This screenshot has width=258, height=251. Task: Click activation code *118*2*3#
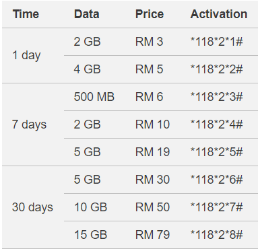click(217, 97)
